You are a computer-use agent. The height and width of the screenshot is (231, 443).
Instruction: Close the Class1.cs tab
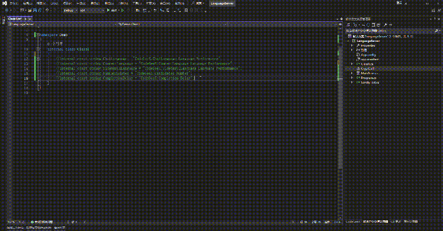[30, 19]
